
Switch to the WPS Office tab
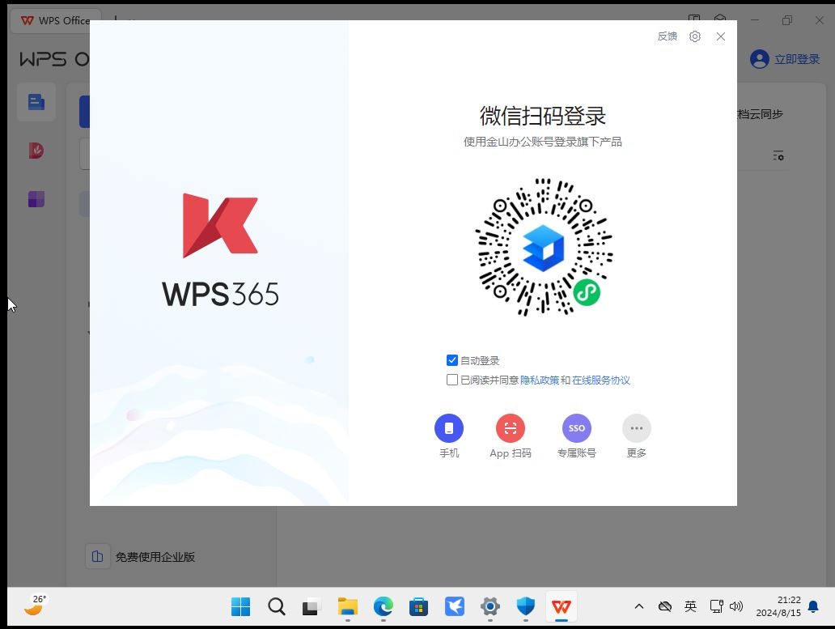point(54,20)
